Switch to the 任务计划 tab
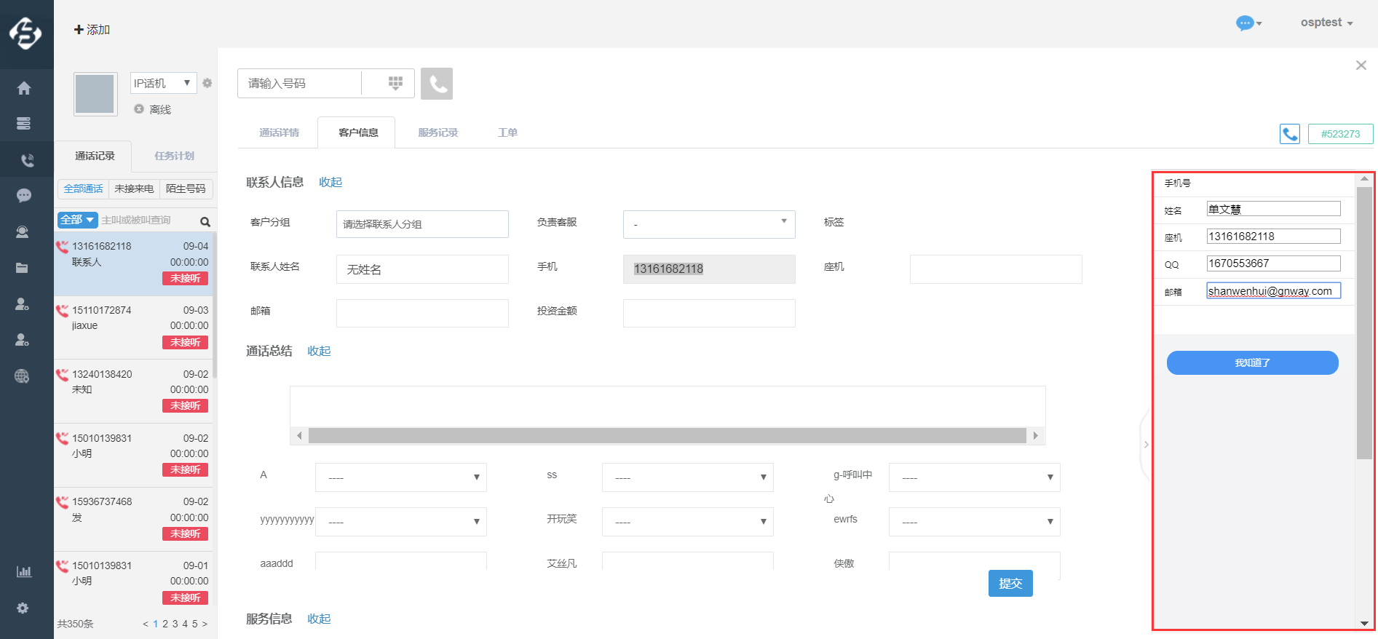1378x639 pixels. pyautogui.click(x=174, y=156)
